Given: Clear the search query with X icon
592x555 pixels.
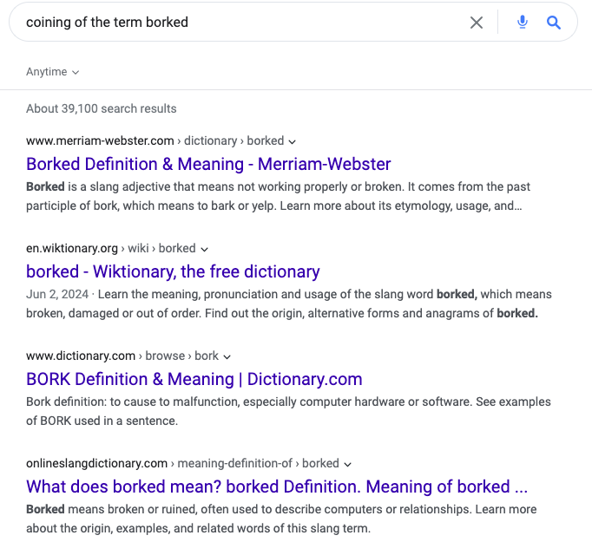Looking at the screenshot, I should coord(477,23).
